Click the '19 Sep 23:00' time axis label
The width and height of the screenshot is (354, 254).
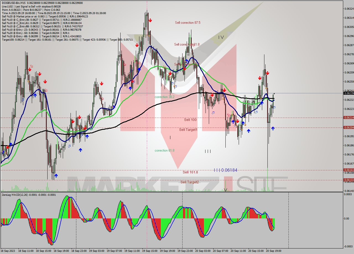point(185,251)
